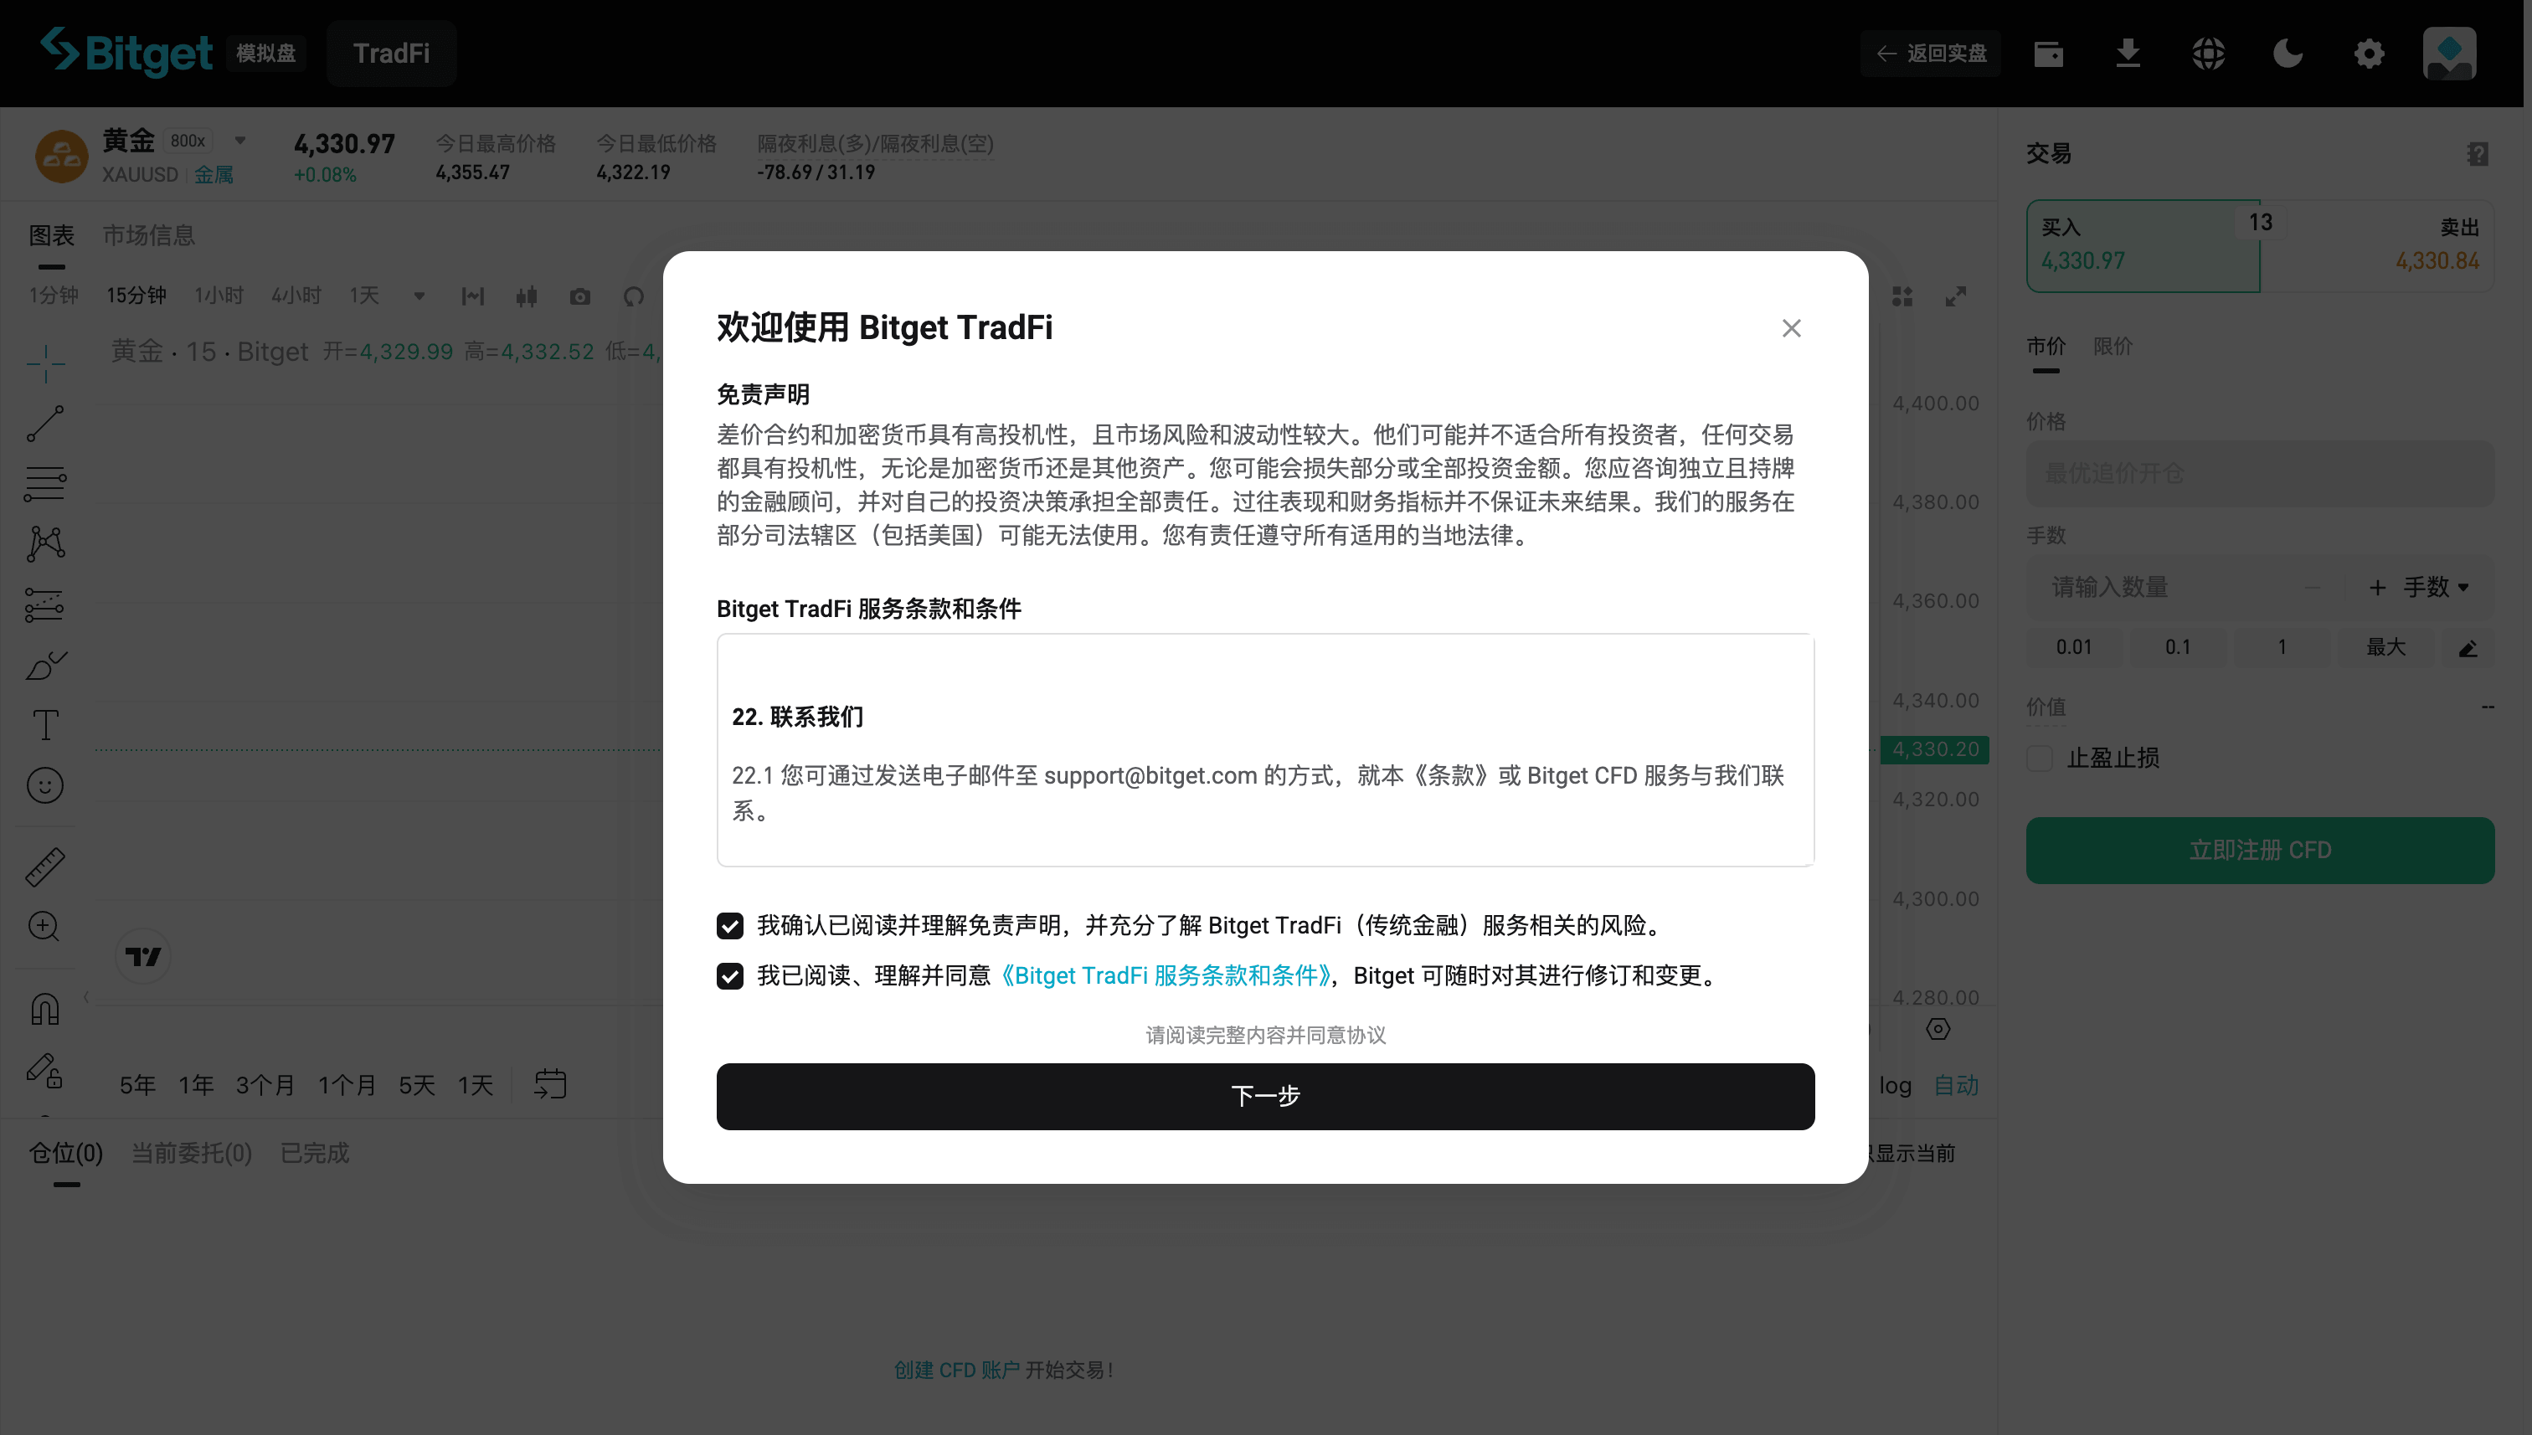Open the candlestick chart type icon
The width and height of the screenshot is (2532, 1435).
click(527, 296)
